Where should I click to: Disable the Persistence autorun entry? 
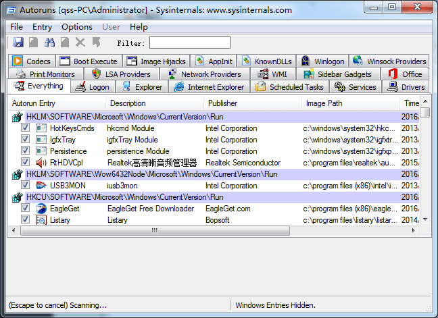25,151
